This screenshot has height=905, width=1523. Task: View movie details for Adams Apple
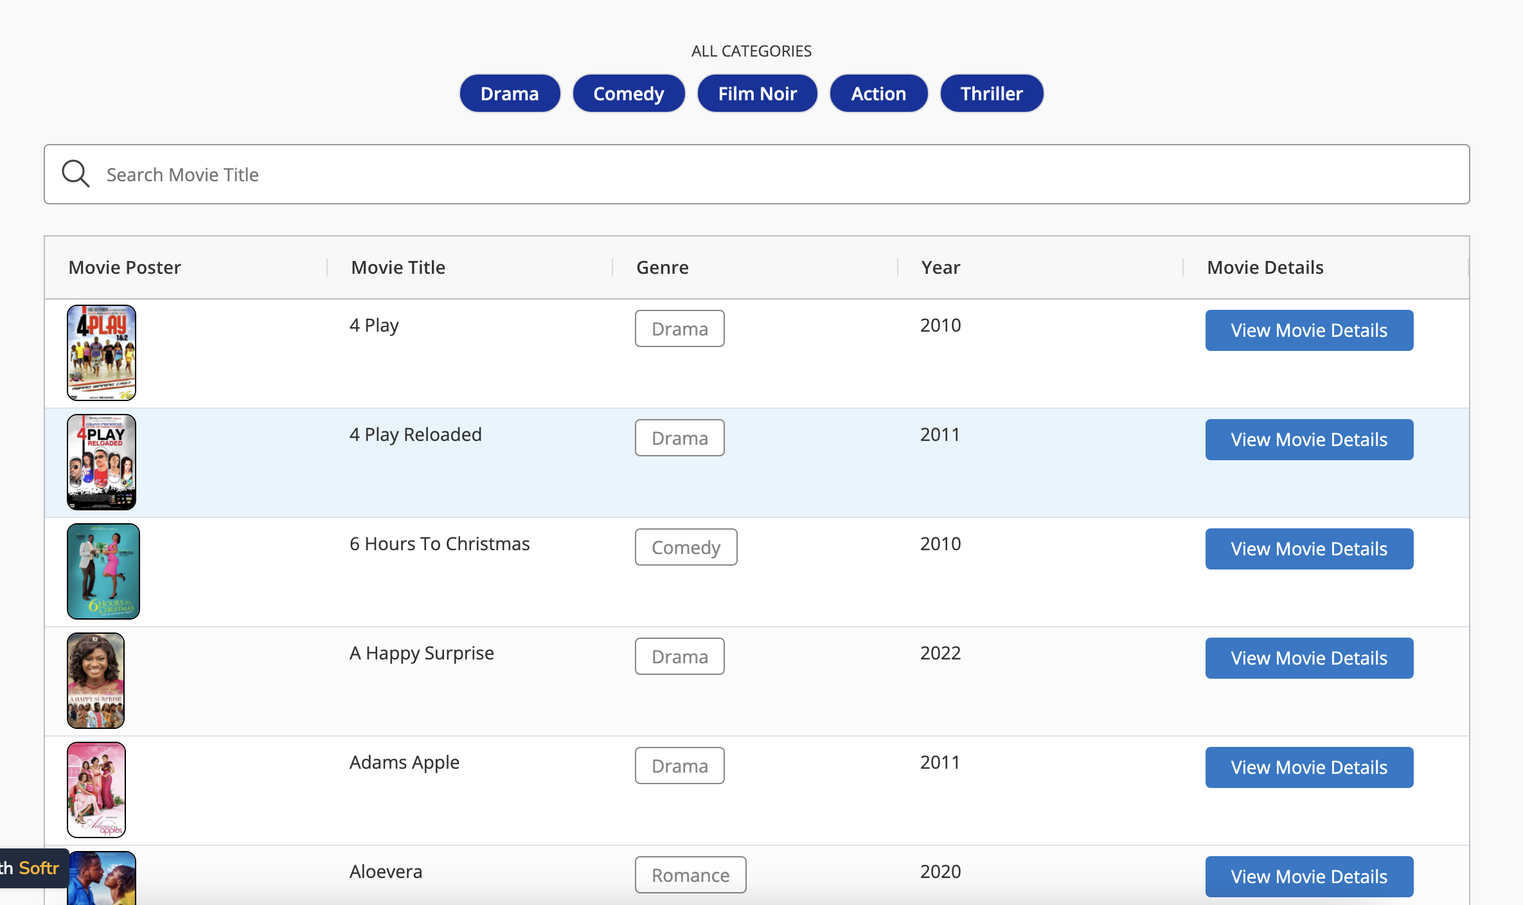(1308, 767)
